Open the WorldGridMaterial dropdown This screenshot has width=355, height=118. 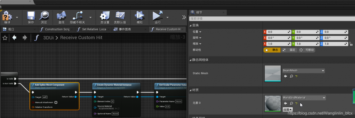click(304, 98)
